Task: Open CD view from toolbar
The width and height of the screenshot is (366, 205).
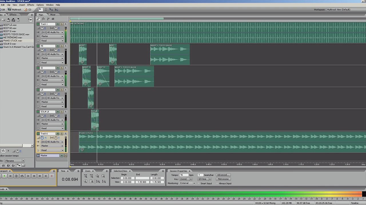Action: click(28, 9)
